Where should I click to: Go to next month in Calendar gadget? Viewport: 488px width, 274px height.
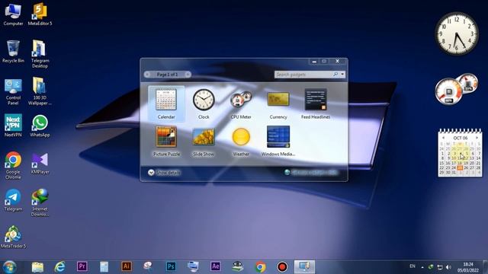[x=477, y=138]
